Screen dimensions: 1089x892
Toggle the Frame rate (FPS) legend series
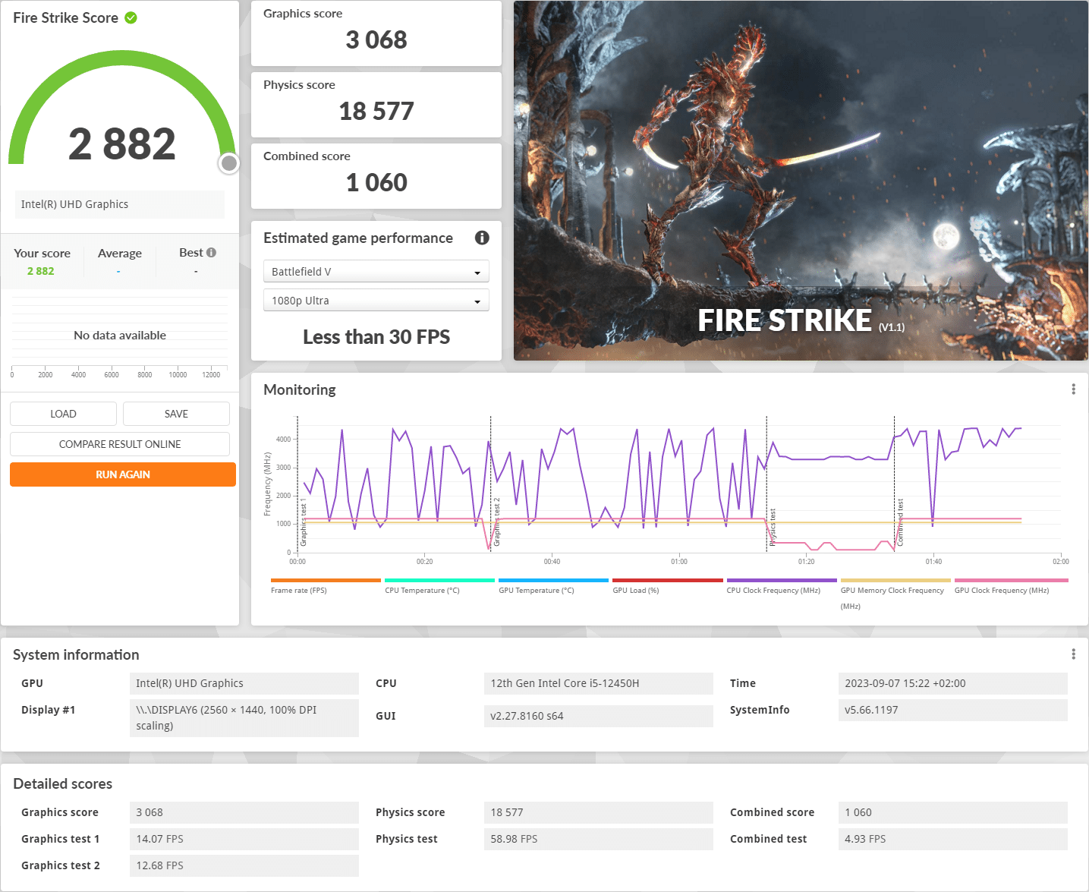(x=299, y=590)
